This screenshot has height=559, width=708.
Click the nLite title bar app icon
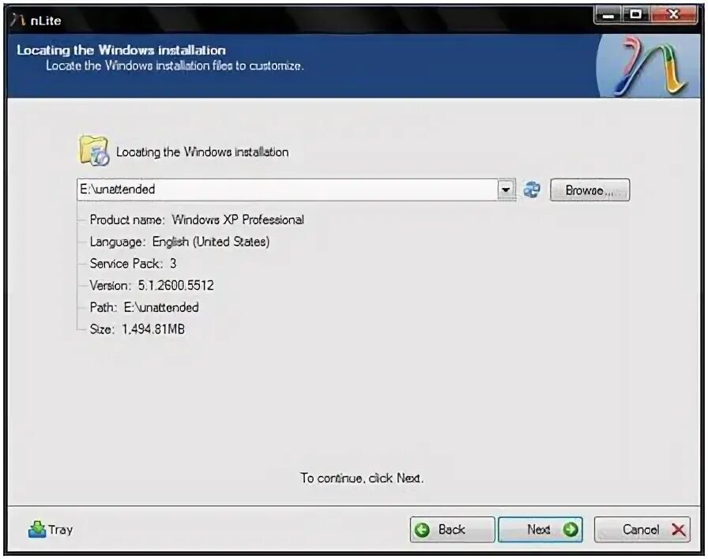tap(18, 21)
